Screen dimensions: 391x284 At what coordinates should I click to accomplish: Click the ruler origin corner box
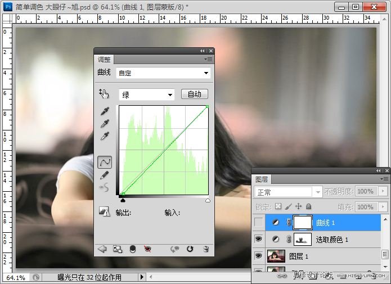[x=7, y=19]
